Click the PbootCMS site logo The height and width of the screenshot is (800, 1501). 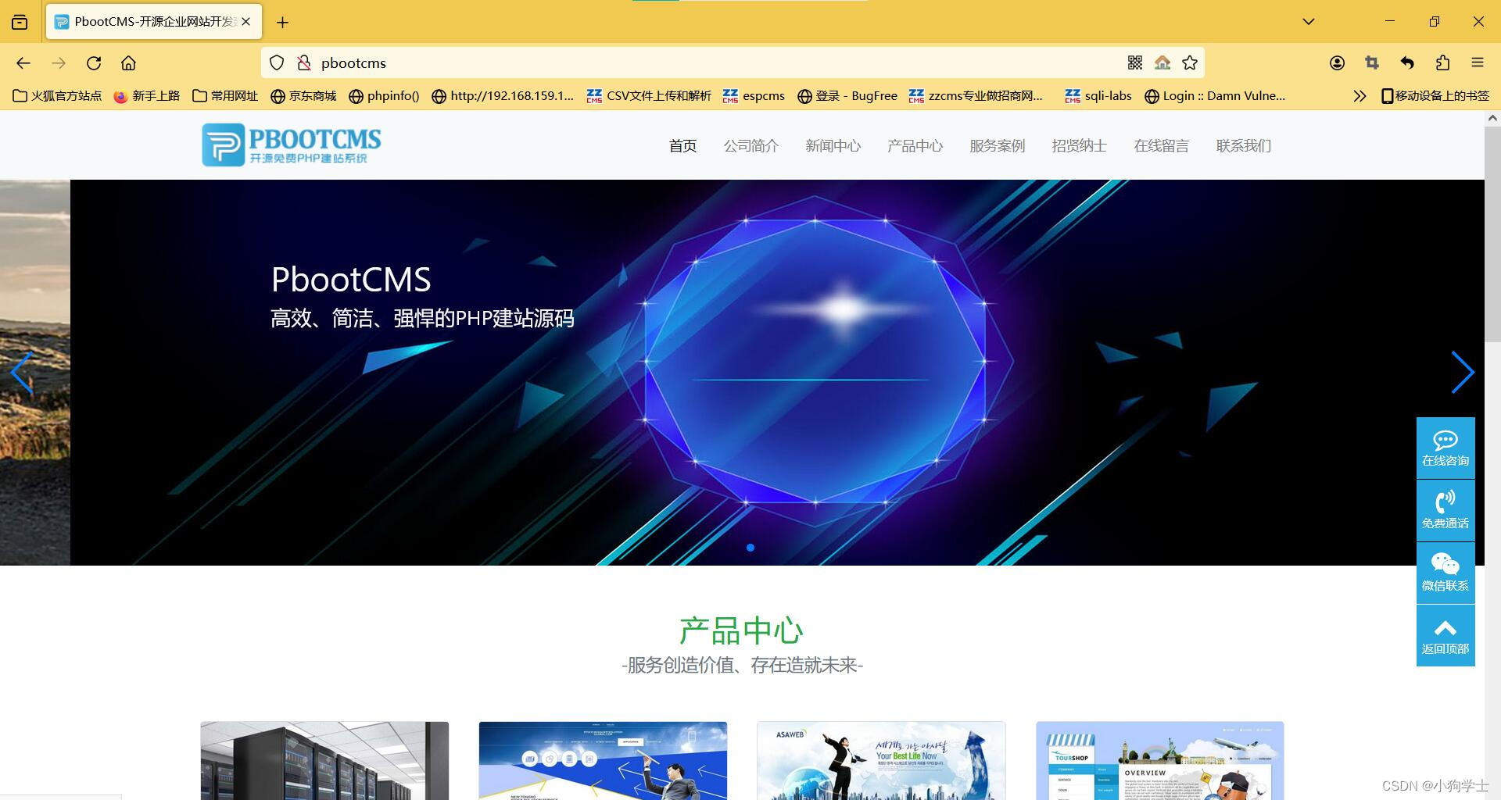(x=292, y=145)
